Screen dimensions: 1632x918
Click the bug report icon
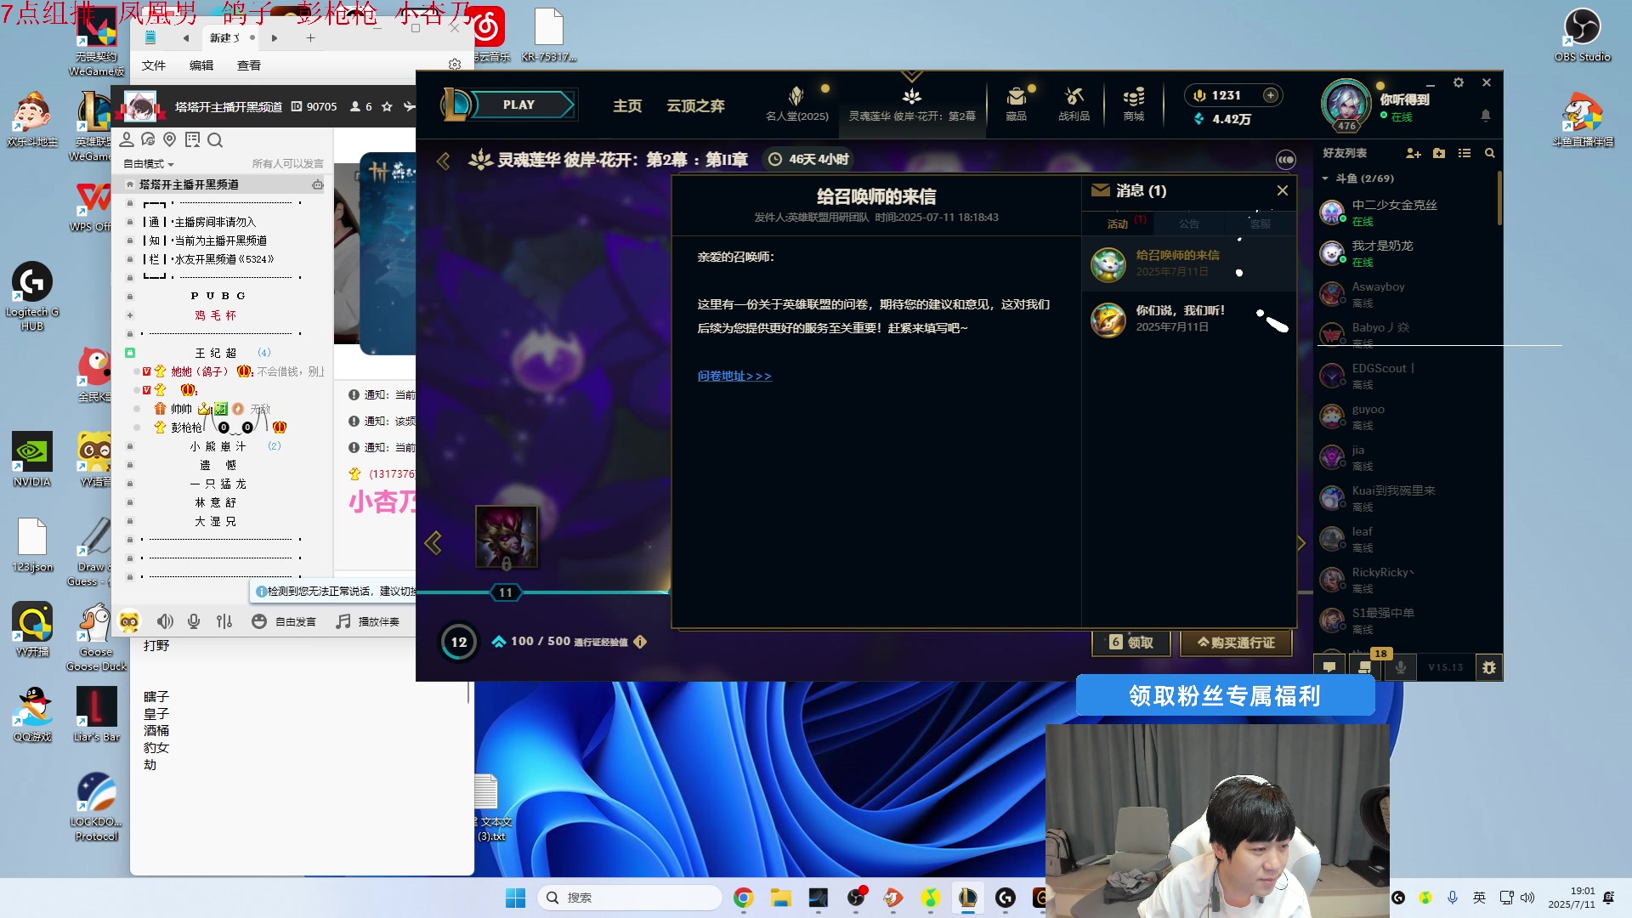click(x=1489, y=667)
